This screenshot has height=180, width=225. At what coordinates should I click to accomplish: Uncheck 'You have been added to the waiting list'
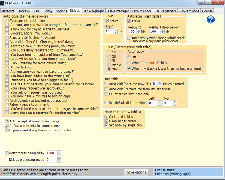7,76
